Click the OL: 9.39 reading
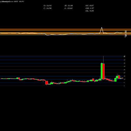This screenshot has width=131, height=131. [x=90, y=11]
